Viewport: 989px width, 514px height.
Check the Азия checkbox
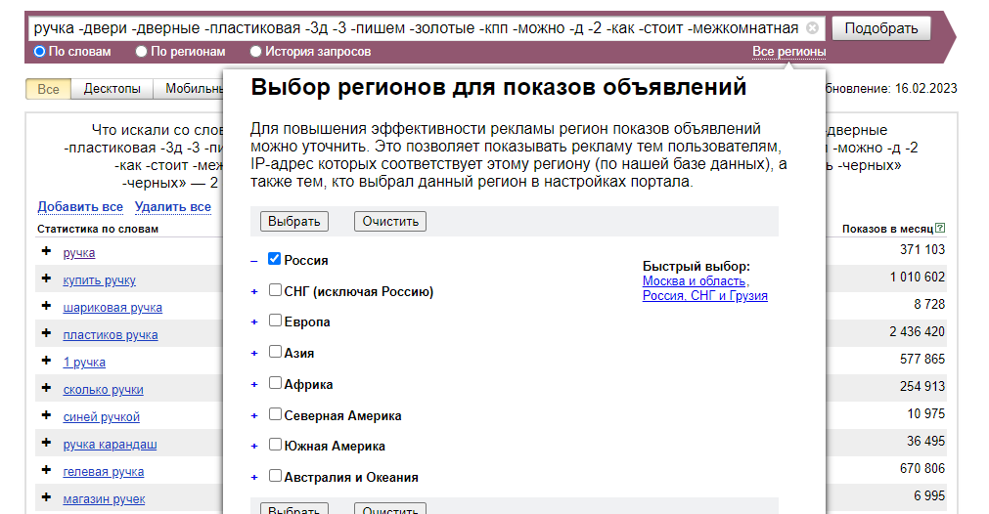(x=275, y=352)
